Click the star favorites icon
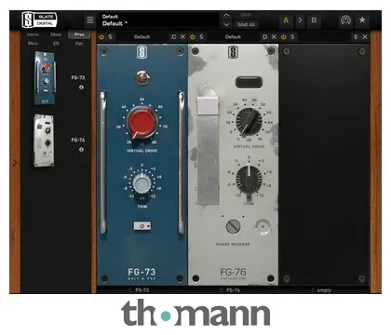Screen dimensions: 391x335 pos(362,20)
